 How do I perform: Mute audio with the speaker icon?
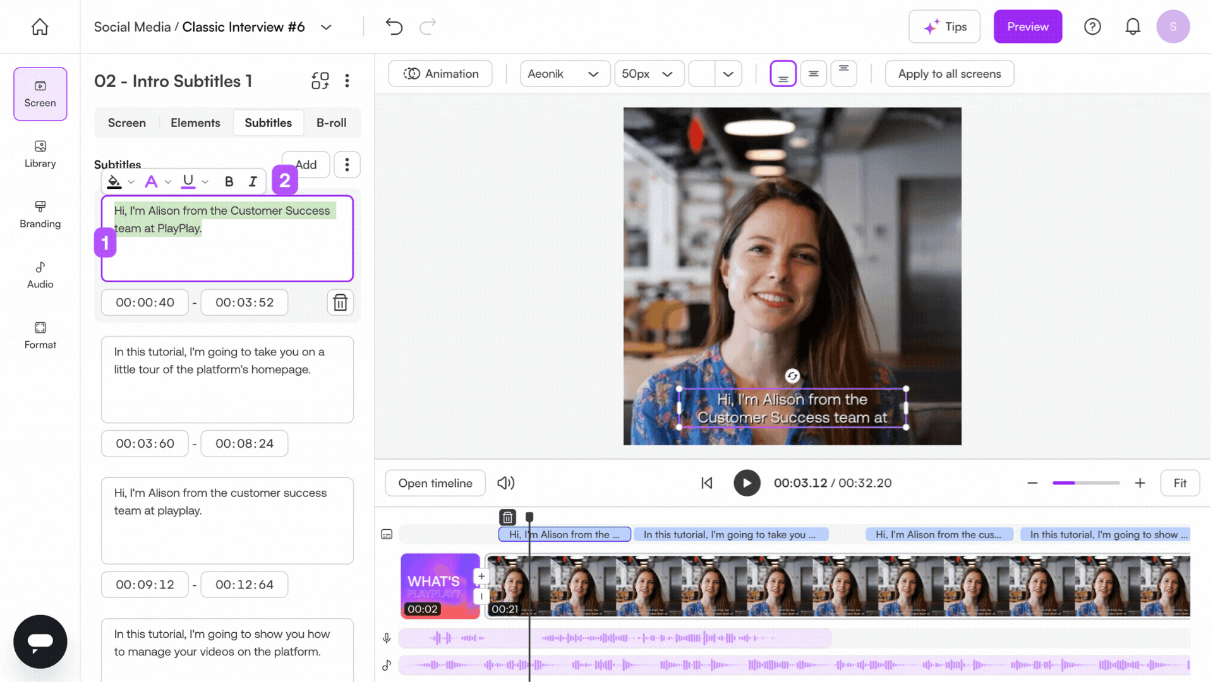(505, 483)
